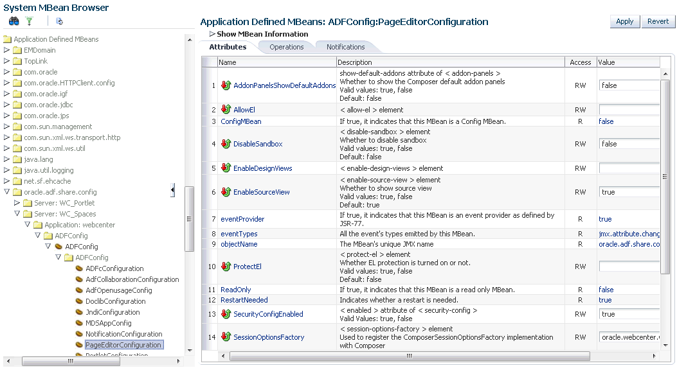
Task: Click the tree pane horizontal scrollbar
Action: pyautogui.click(x=71, y=361)
